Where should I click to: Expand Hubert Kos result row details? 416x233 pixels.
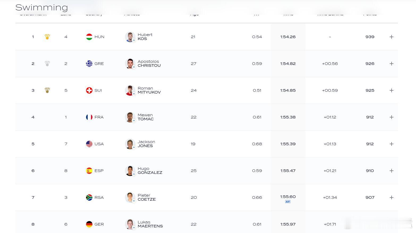tap(391, 37)
